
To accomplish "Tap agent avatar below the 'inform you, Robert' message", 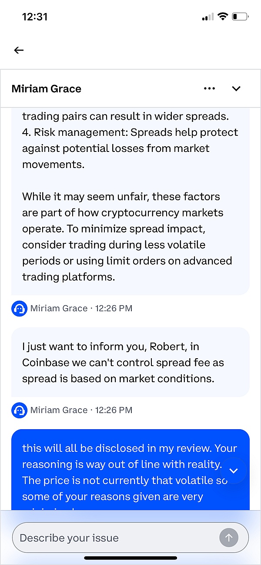I will [19, 410].
